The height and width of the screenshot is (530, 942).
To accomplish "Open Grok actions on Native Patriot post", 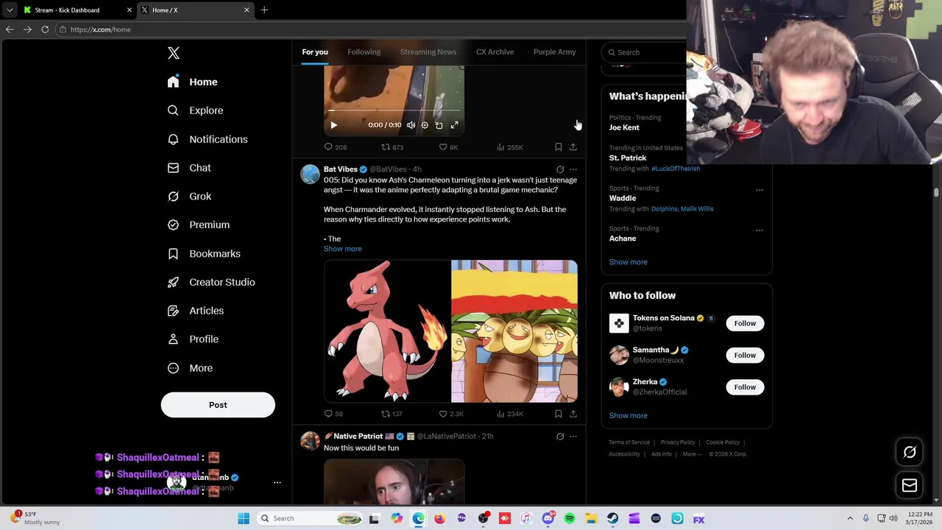I will [560, 437].
